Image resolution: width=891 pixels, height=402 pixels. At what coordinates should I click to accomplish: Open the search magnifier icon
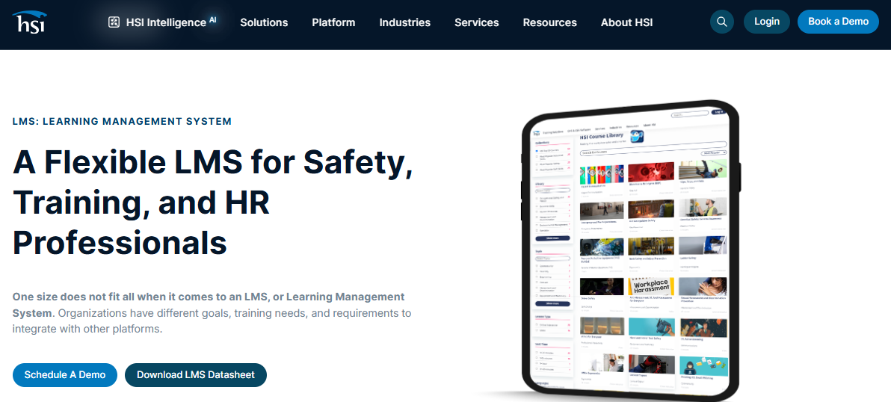pos(722,22)
